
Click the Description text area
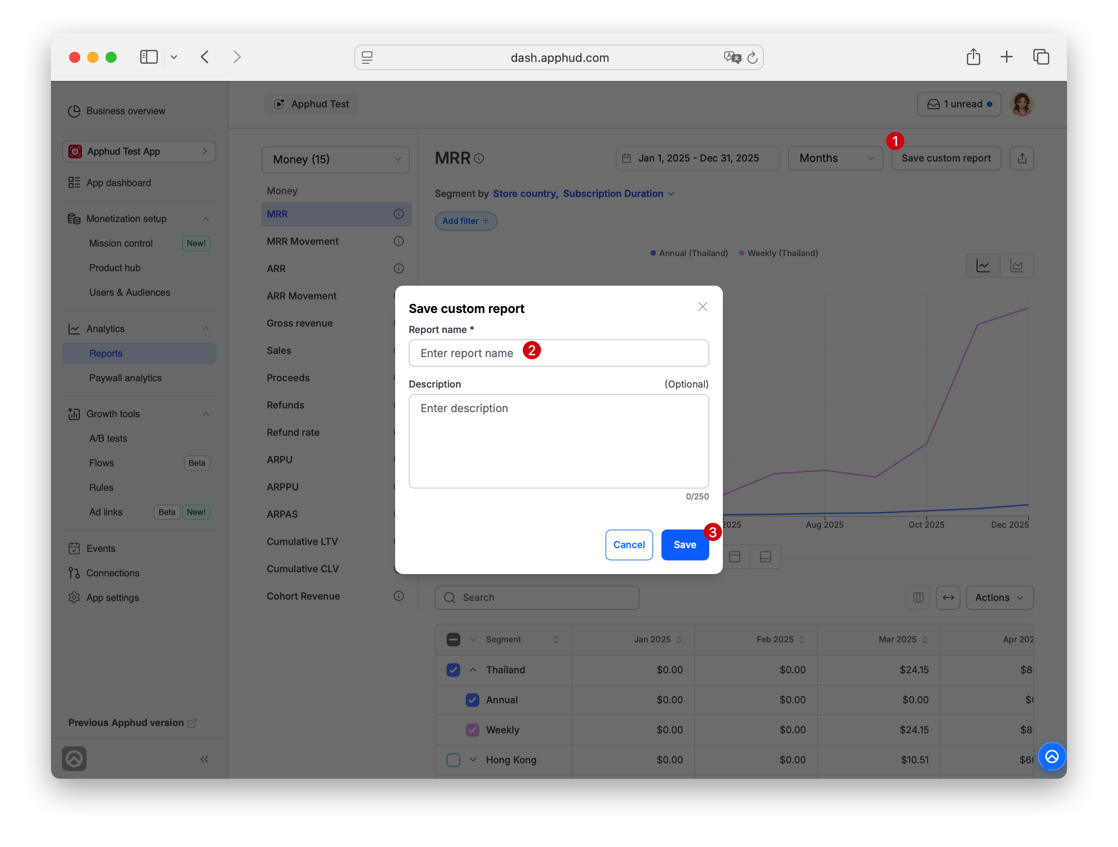559,441
